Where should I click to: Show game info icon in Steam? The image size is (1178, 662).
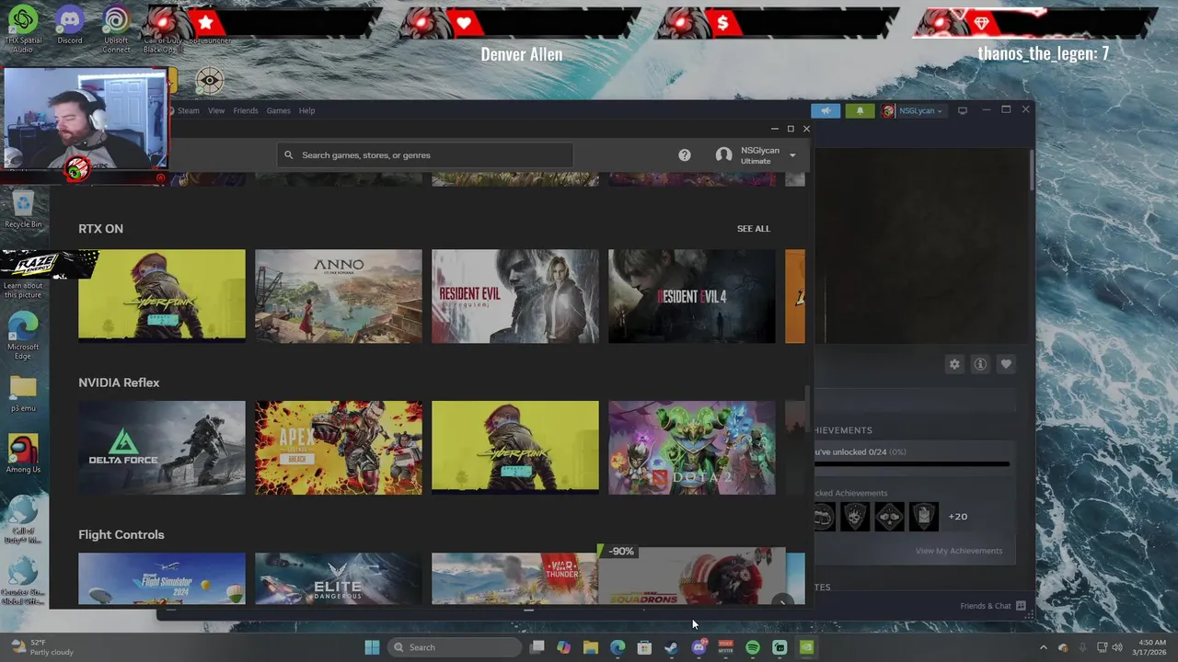point(980,364)
